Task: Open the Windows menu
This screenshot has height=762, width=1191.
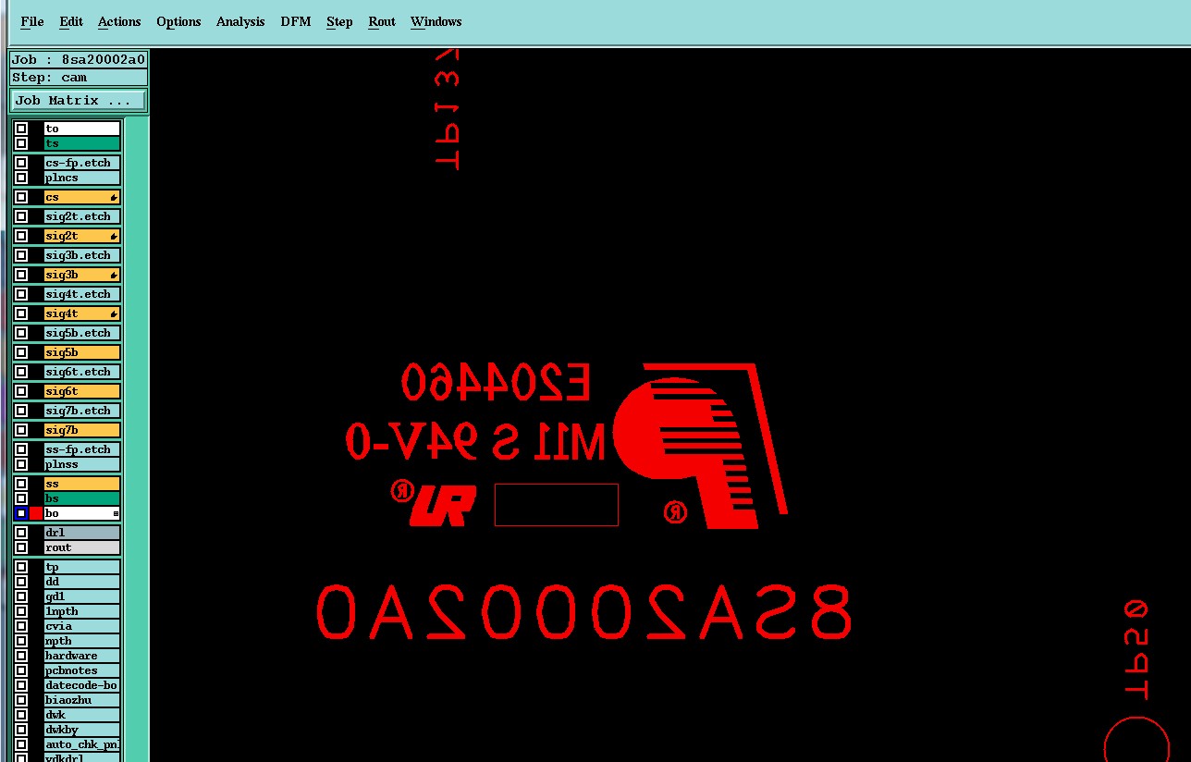Action: point(436,21)
